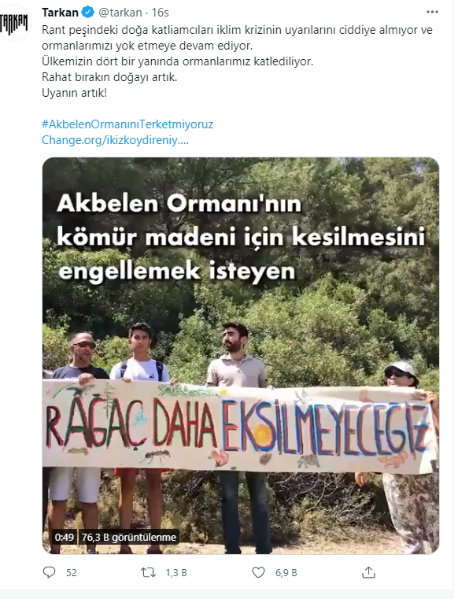View the 6,9 B likes count
Image resolution: width=458 pixels, height=599 pixels.
[x=286, y=573]
